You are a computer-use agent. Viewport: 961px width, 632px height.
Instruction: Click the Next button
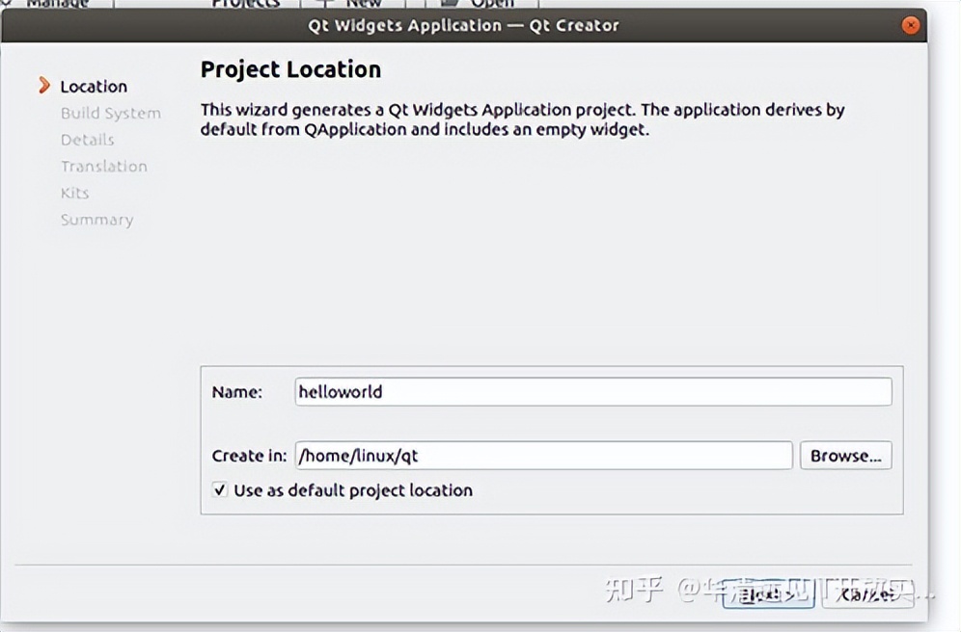point(769,593)
